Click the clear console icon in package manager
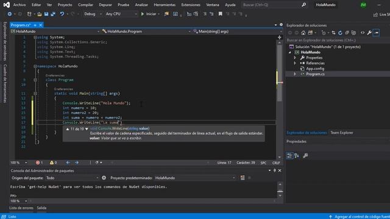The width and height of the screenshot is (390, 219). (243, 178)
